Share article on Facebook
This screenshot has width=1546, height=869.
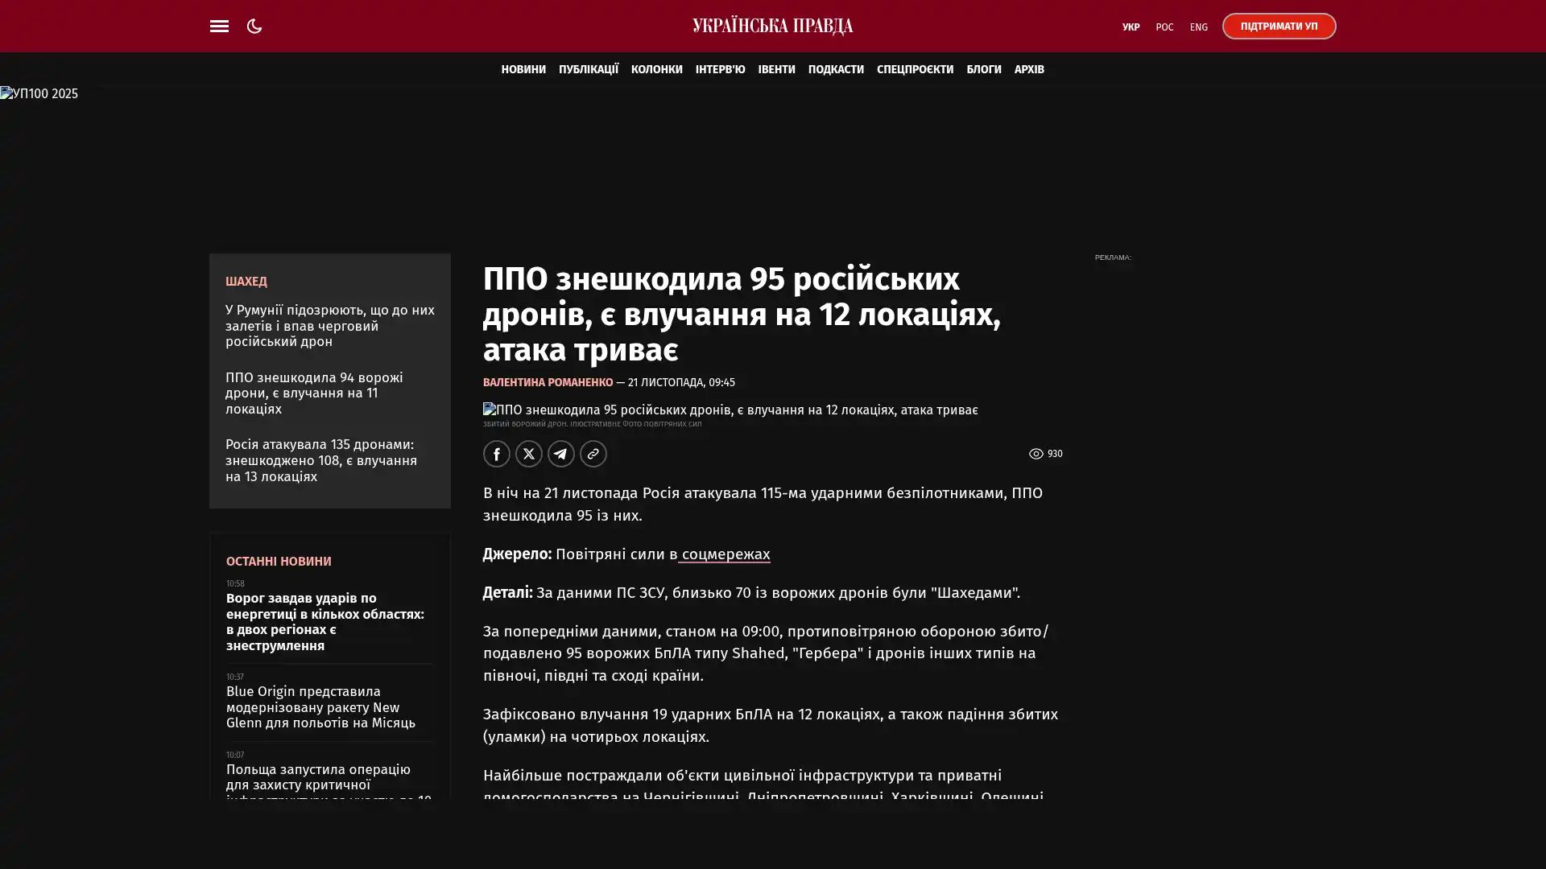[496, 454]
